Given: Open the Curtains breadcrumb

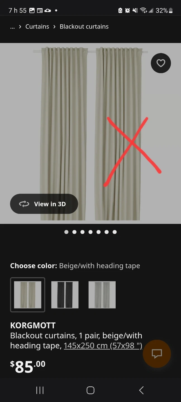Looking at the screenshot, I should (37, 27).
